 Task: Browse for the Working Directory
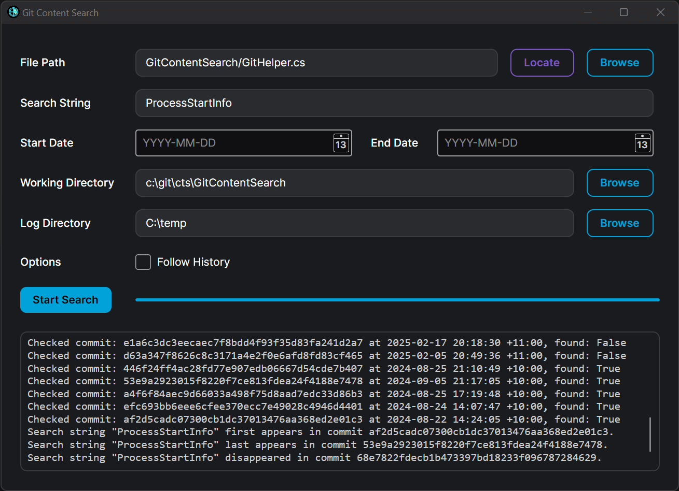point(620,183)
